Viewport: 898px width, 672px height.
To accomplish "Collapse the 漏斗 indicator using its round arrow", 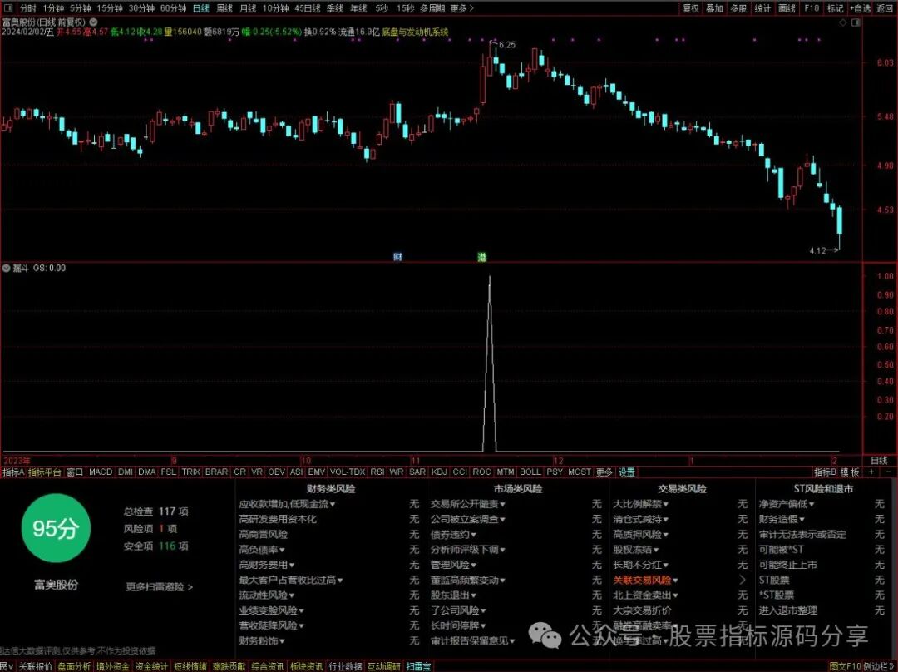I will (6, 268).
